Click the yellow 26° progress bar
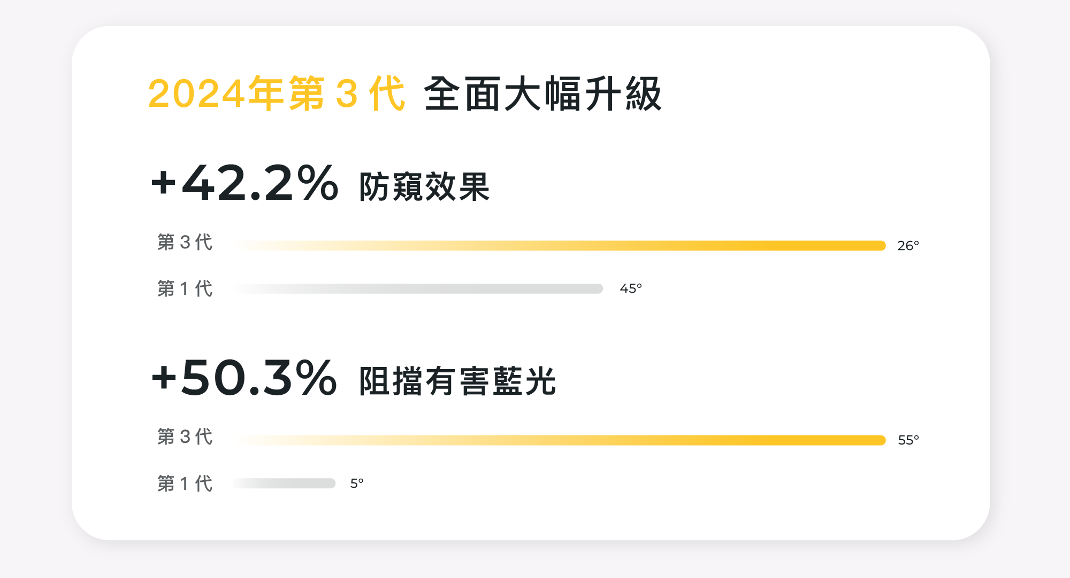The height and width of the screenshot is (578, 1070). pyautogui.click(x=559, y=246)
